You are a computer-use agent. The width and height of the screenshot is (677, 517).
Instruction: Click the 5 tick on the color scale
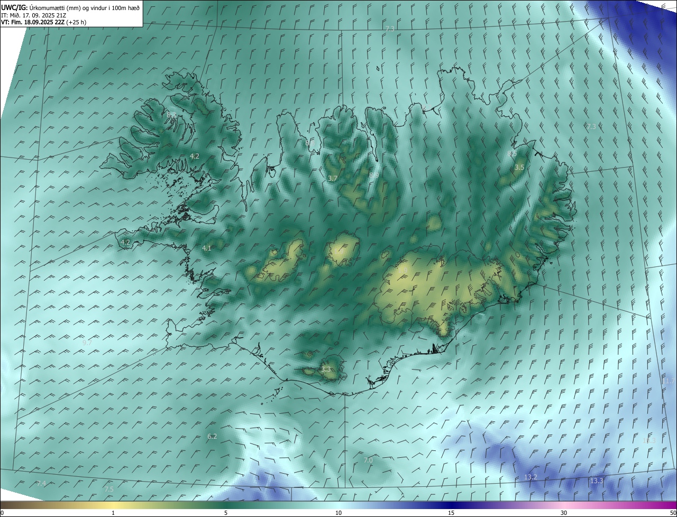click(x=226, y=513)
